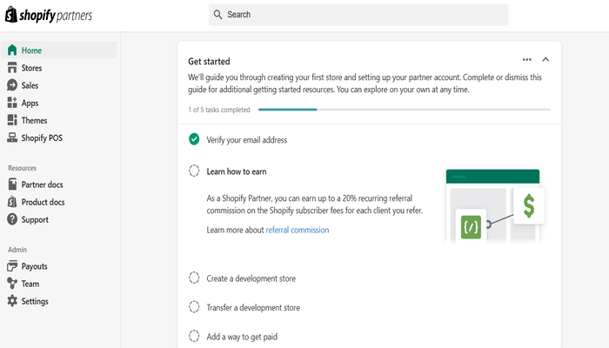This screenshot has width=609, height=348.
Task: Open Product docs resource
Action: tap(43, 202)
